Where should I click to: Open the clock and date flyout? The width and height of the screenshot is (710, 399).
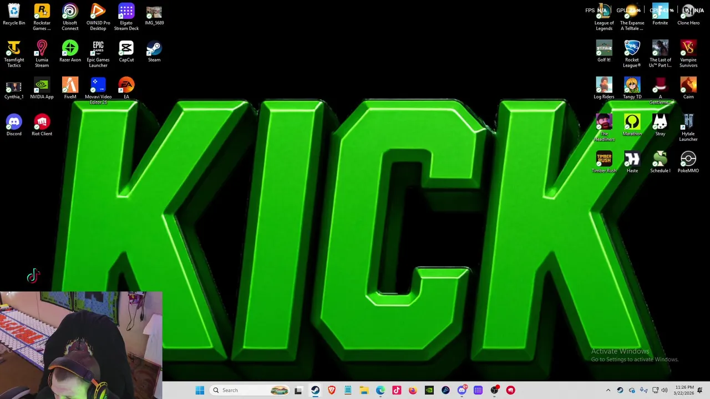click(x=684, y=390)
